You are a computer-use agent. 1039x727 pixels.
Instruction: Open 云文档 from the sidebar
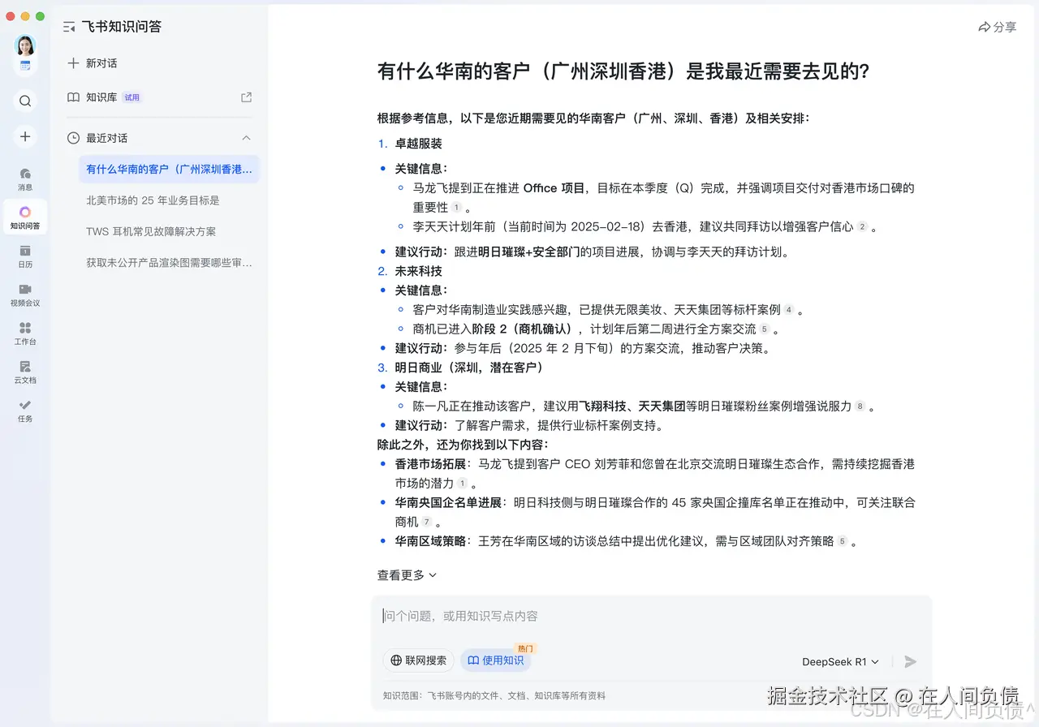(24, 372)
